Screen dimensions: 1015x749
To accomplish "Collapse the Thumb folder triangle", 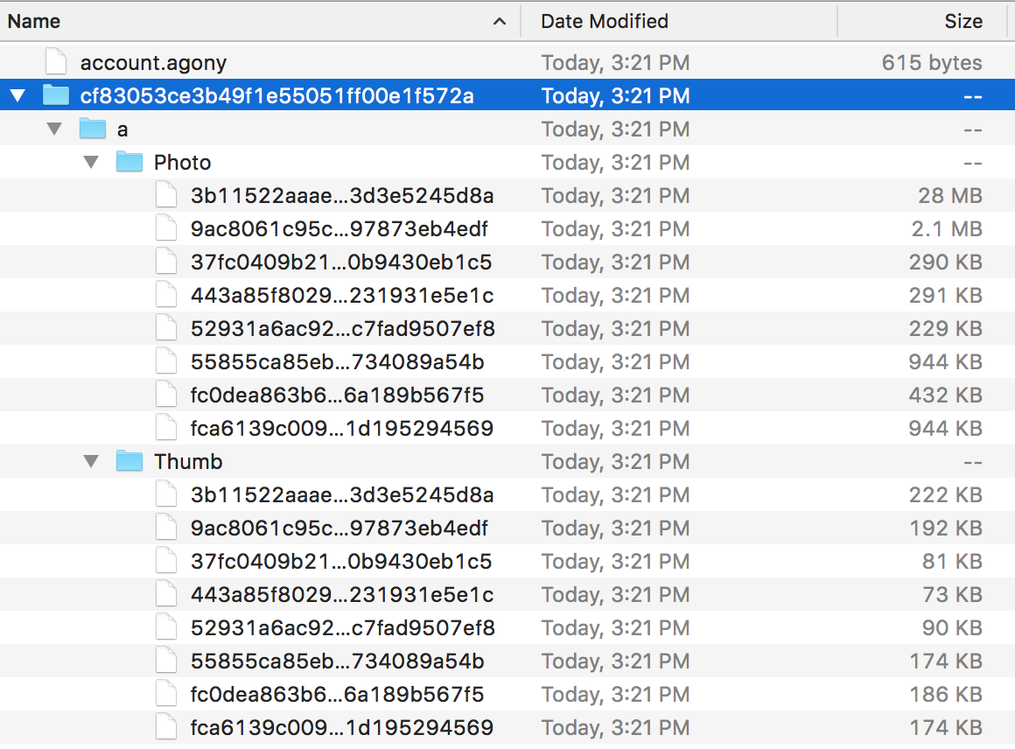I will pyautogui.click(x=91, y=462).
